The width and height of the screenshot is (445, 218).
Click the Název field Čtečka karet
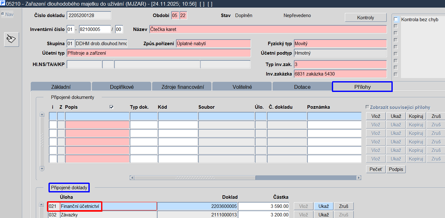(x=268, y=29)
